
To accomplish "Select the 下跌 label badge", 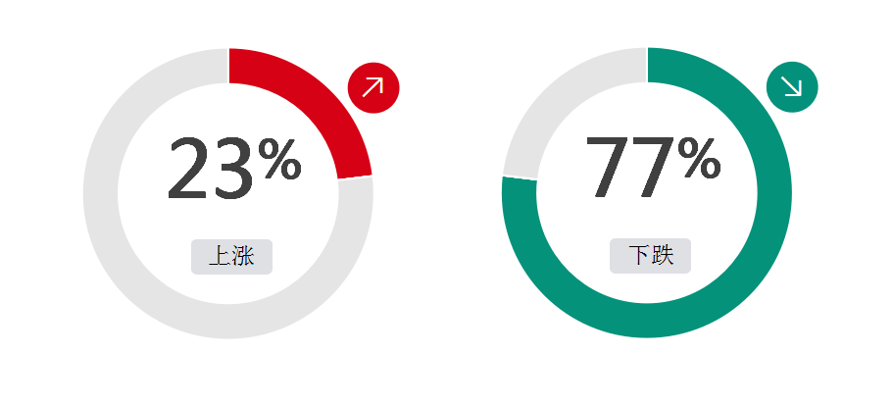I will [x=650, y=256].
